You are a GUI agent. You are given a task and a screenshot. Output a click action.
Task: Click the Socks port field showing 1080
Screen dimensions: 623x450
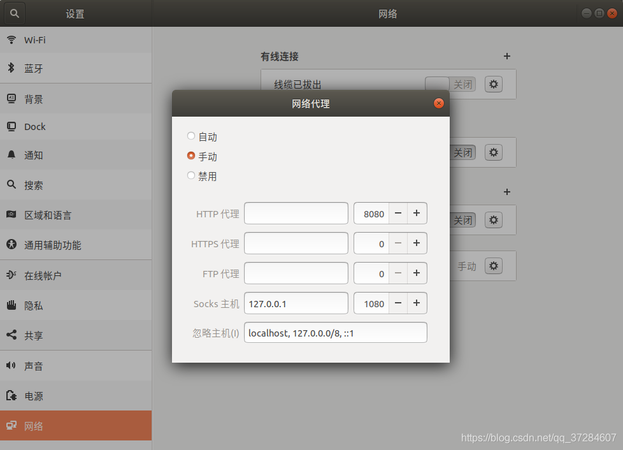[x=371, y=303]
